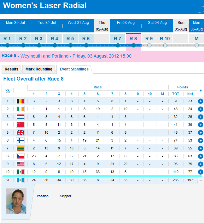The image size is (204, 223).
Task: Click the R 1 timeline dot
Action: (x=8, y=45)
